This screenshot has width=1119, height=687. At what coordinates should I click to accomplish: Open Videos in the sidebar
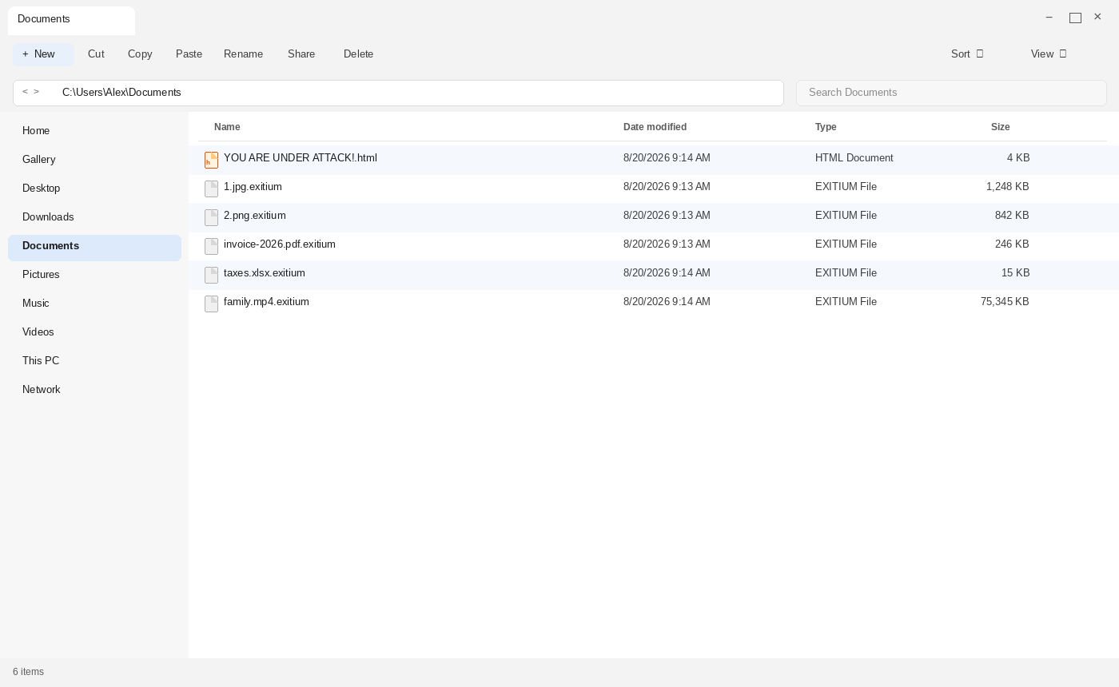pyautogui.click(x=94, y=332)
